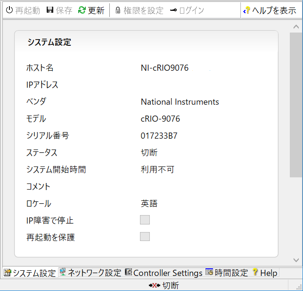Click the ロケール value 英語
The height and width of the screenshot is (291, 303).
click(149, 204)
